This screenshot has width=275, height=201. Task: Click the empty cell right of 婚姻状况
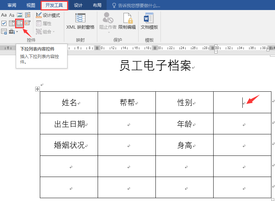127,145
